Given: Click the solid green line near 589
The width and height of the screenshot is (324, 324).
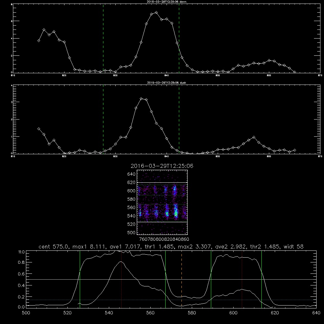Looking at the screenshot, I should click(x=211, y=279).
